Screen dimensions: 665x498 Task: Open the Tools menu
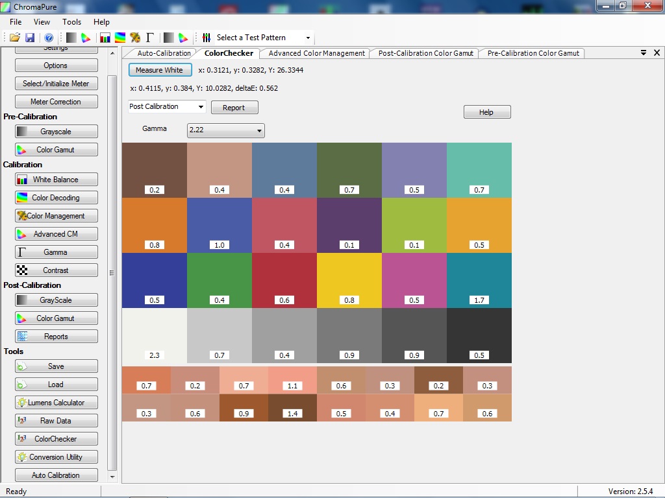[x=71, y=22]
